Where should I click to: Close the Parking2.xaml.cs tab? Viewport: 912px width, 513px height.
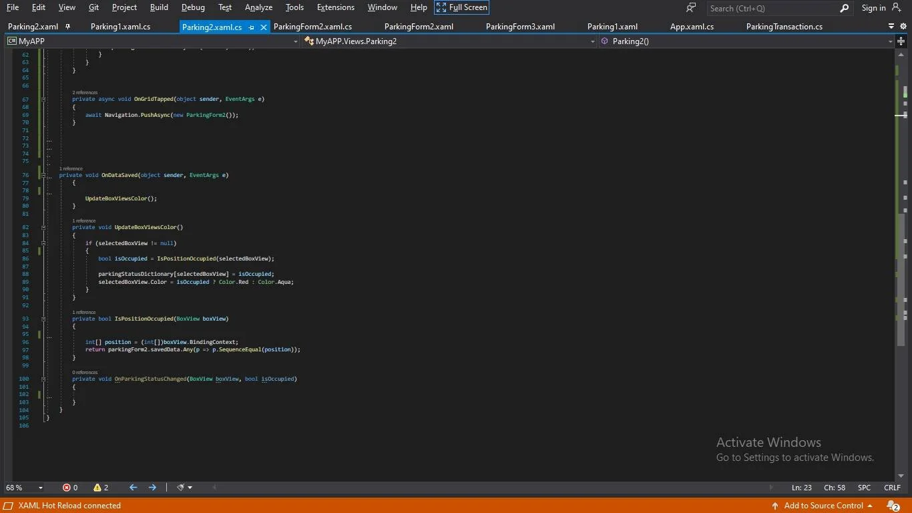[263, 27]
